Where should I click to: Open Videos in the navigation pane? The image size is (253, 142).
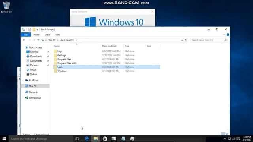(34, 74)
